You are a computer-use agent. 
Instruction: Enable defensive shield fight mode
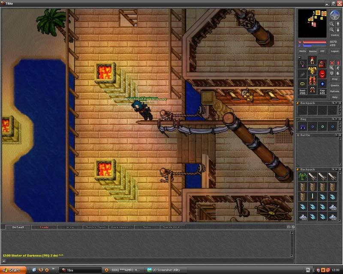click(332, 73)
